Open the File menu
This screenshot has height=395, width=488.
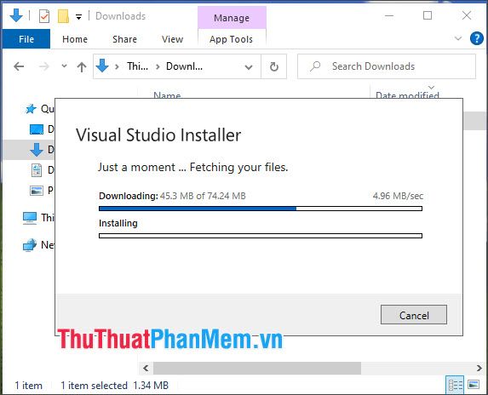pyautogui.click(x=26, y=39)
